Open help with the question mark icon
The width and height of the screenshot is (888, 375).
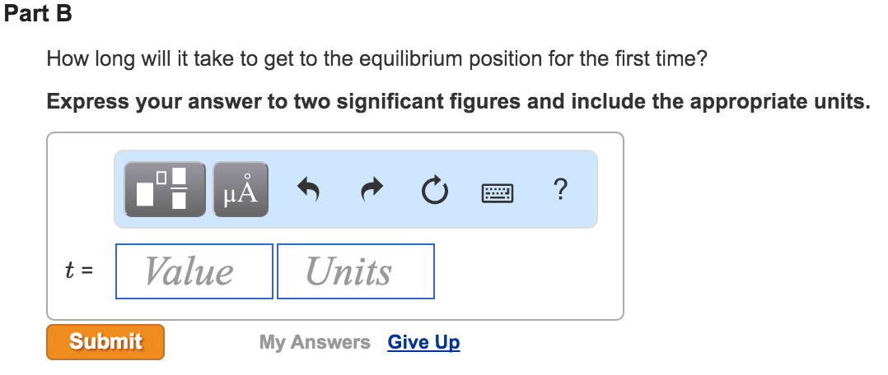559,189
